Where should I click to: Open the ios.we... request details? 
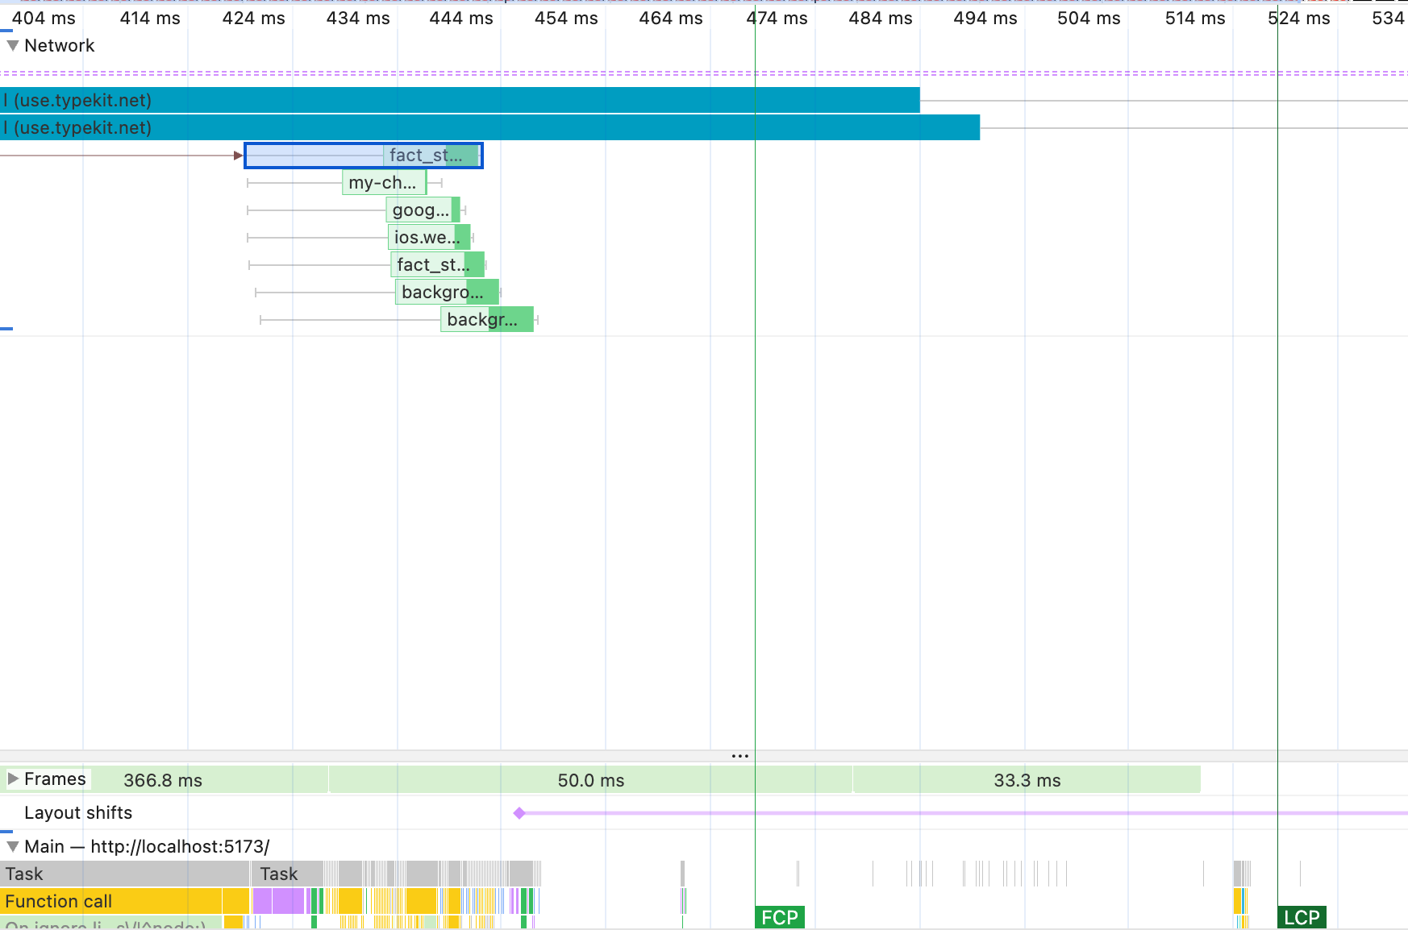tap(428, 238)
